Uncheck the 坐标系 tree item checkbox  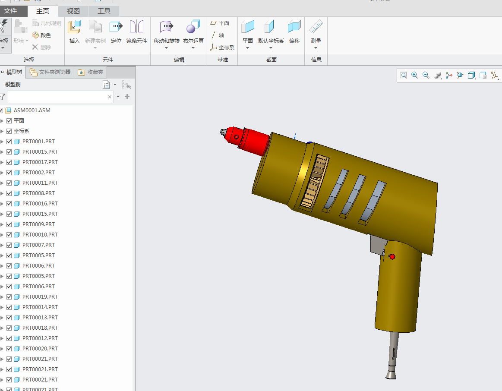[x=9, y=131]
